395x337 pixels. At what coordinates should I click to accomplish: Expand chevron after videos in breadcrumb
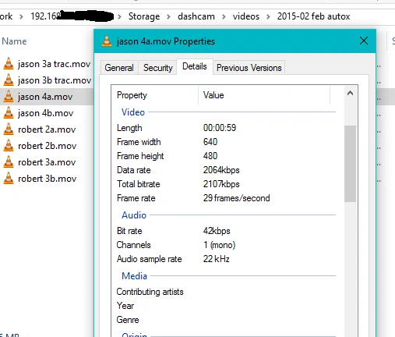point(268,17)
